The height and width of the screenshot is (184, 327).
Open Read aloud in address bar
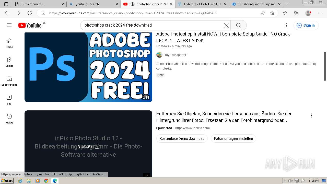pyautogui.click(x=263, y=13)
